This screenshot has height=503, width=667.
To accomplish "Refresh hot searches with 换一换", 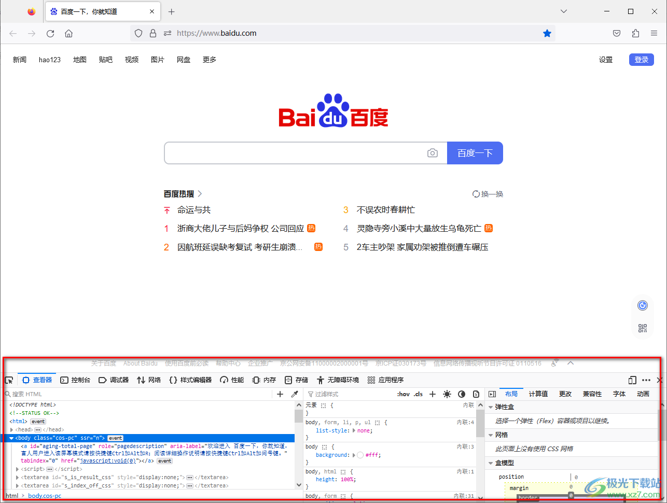I will point(488,194).
